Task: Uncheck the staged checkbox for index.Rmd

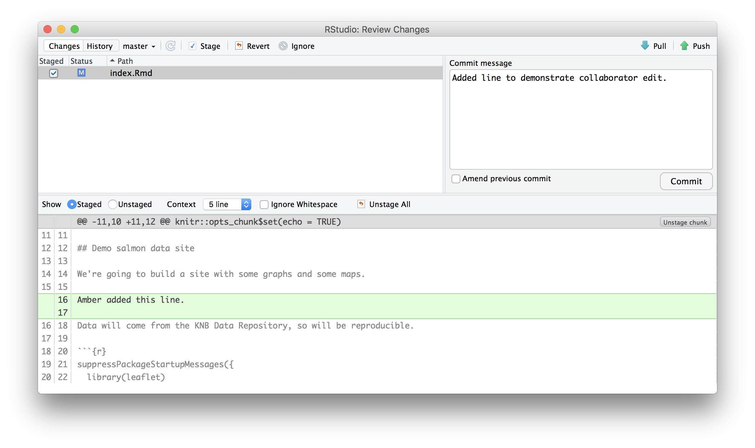Action: 54,73
